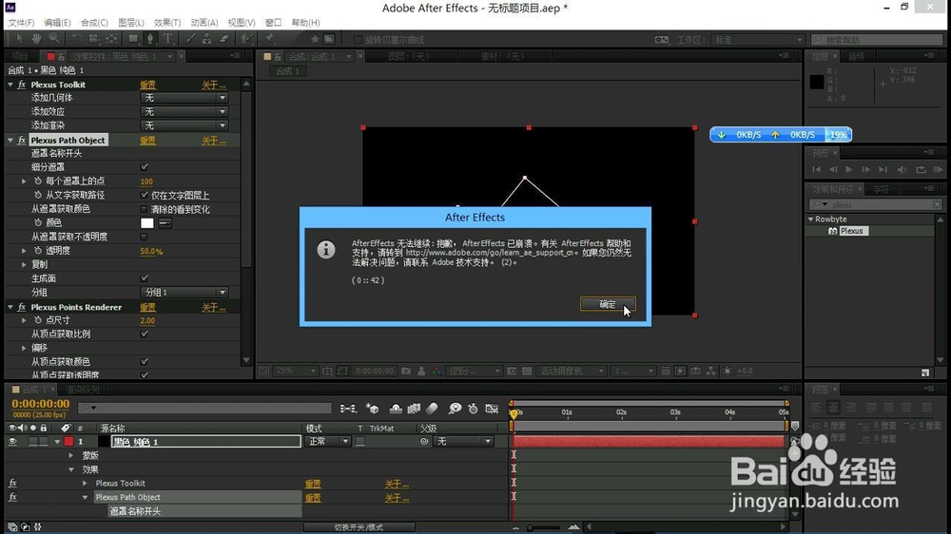Toggle the 从顶点获取颜色 checkbox
951x534 pixels.
click(x=144, y=362)
